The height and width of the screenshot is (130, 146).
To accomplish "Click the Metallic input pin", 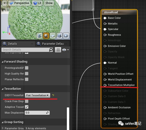I will click(x=105, y=24).
